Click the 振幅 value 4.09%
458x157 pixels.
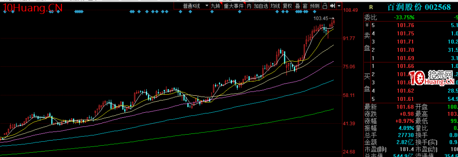[x=406, y=128]
